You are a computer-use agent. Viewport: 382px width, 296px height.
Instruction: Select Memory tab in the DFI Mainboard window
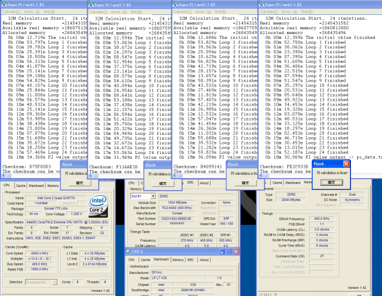tap(178, 260)
